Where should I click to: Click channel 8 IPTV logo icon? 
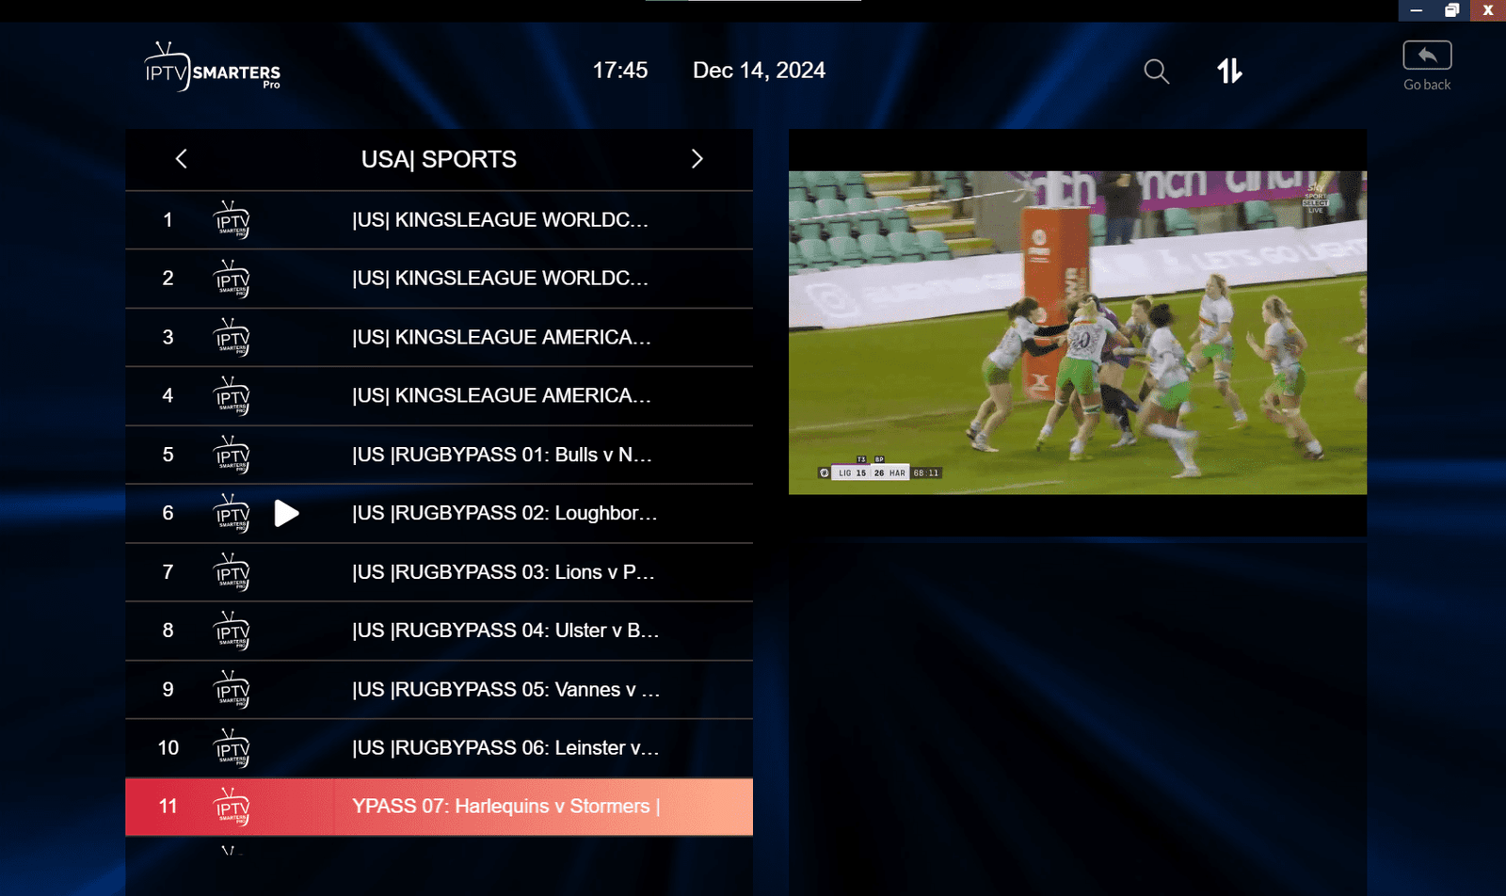[x=232, y=631]
